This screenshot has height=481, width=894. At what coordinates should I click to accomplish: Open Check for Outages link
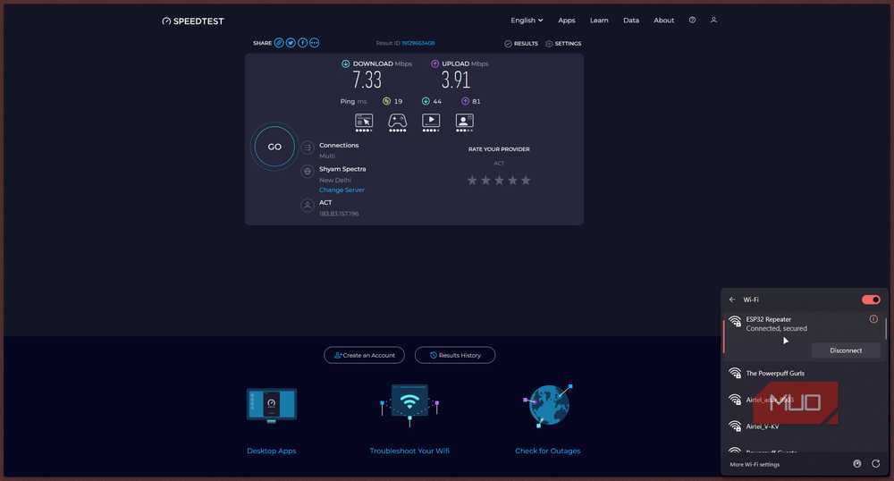[x=548, y=451]
